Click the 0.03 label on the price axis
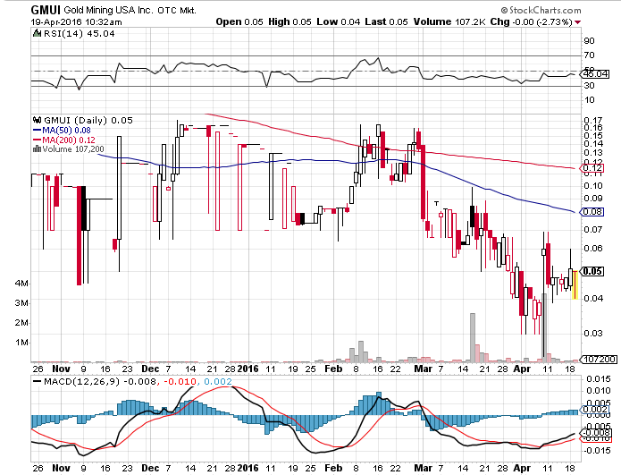 [x=593, y=333]
